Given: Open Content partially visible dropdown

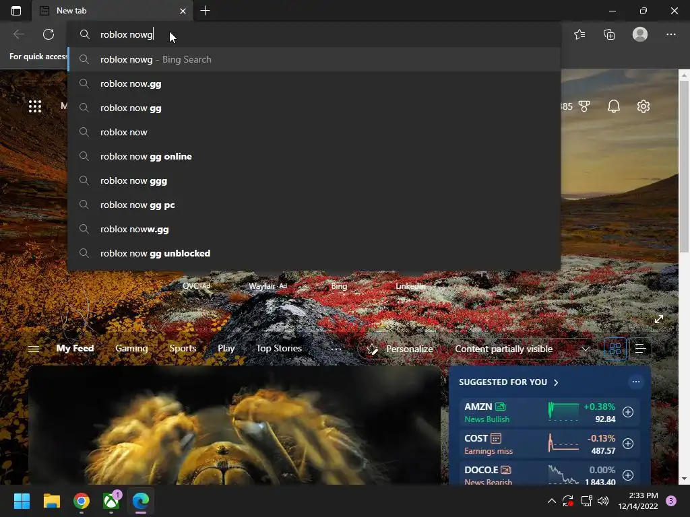Looking at the screenshot, I should [522, 349].
